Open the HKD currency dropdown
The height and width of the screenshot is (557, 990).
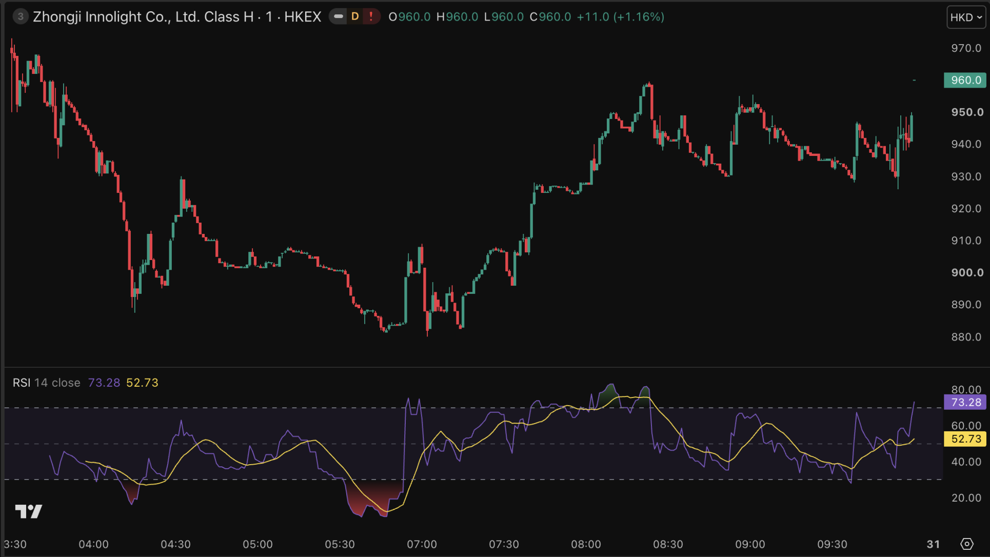(966, 17)
